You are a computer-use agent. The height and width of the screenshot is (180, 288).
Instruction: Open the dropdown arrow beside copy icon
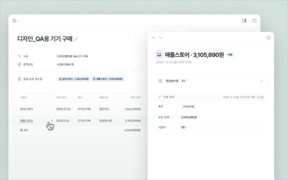tap(19, 21)
